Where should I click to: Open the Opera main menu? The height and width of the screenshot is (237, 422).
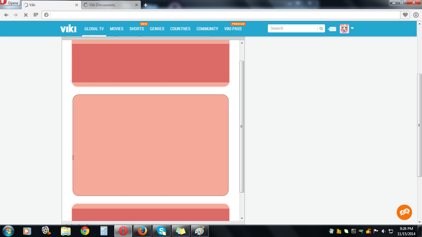pos(10,3)
